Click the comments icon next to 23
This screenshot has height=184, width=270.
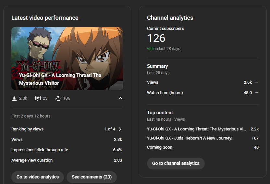click(38, 98)
